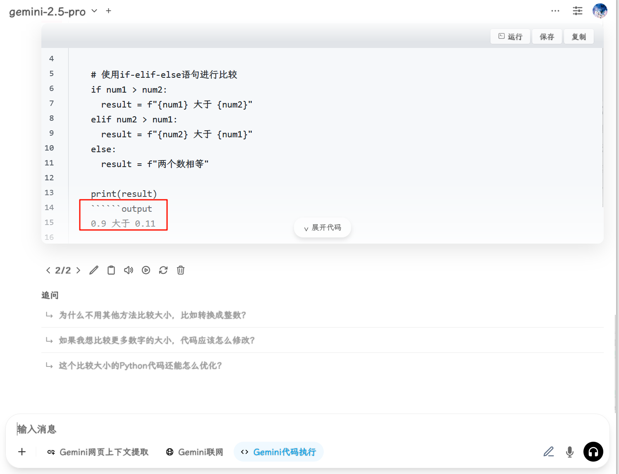Read the response aloud with speaker icon

(129, 271)
